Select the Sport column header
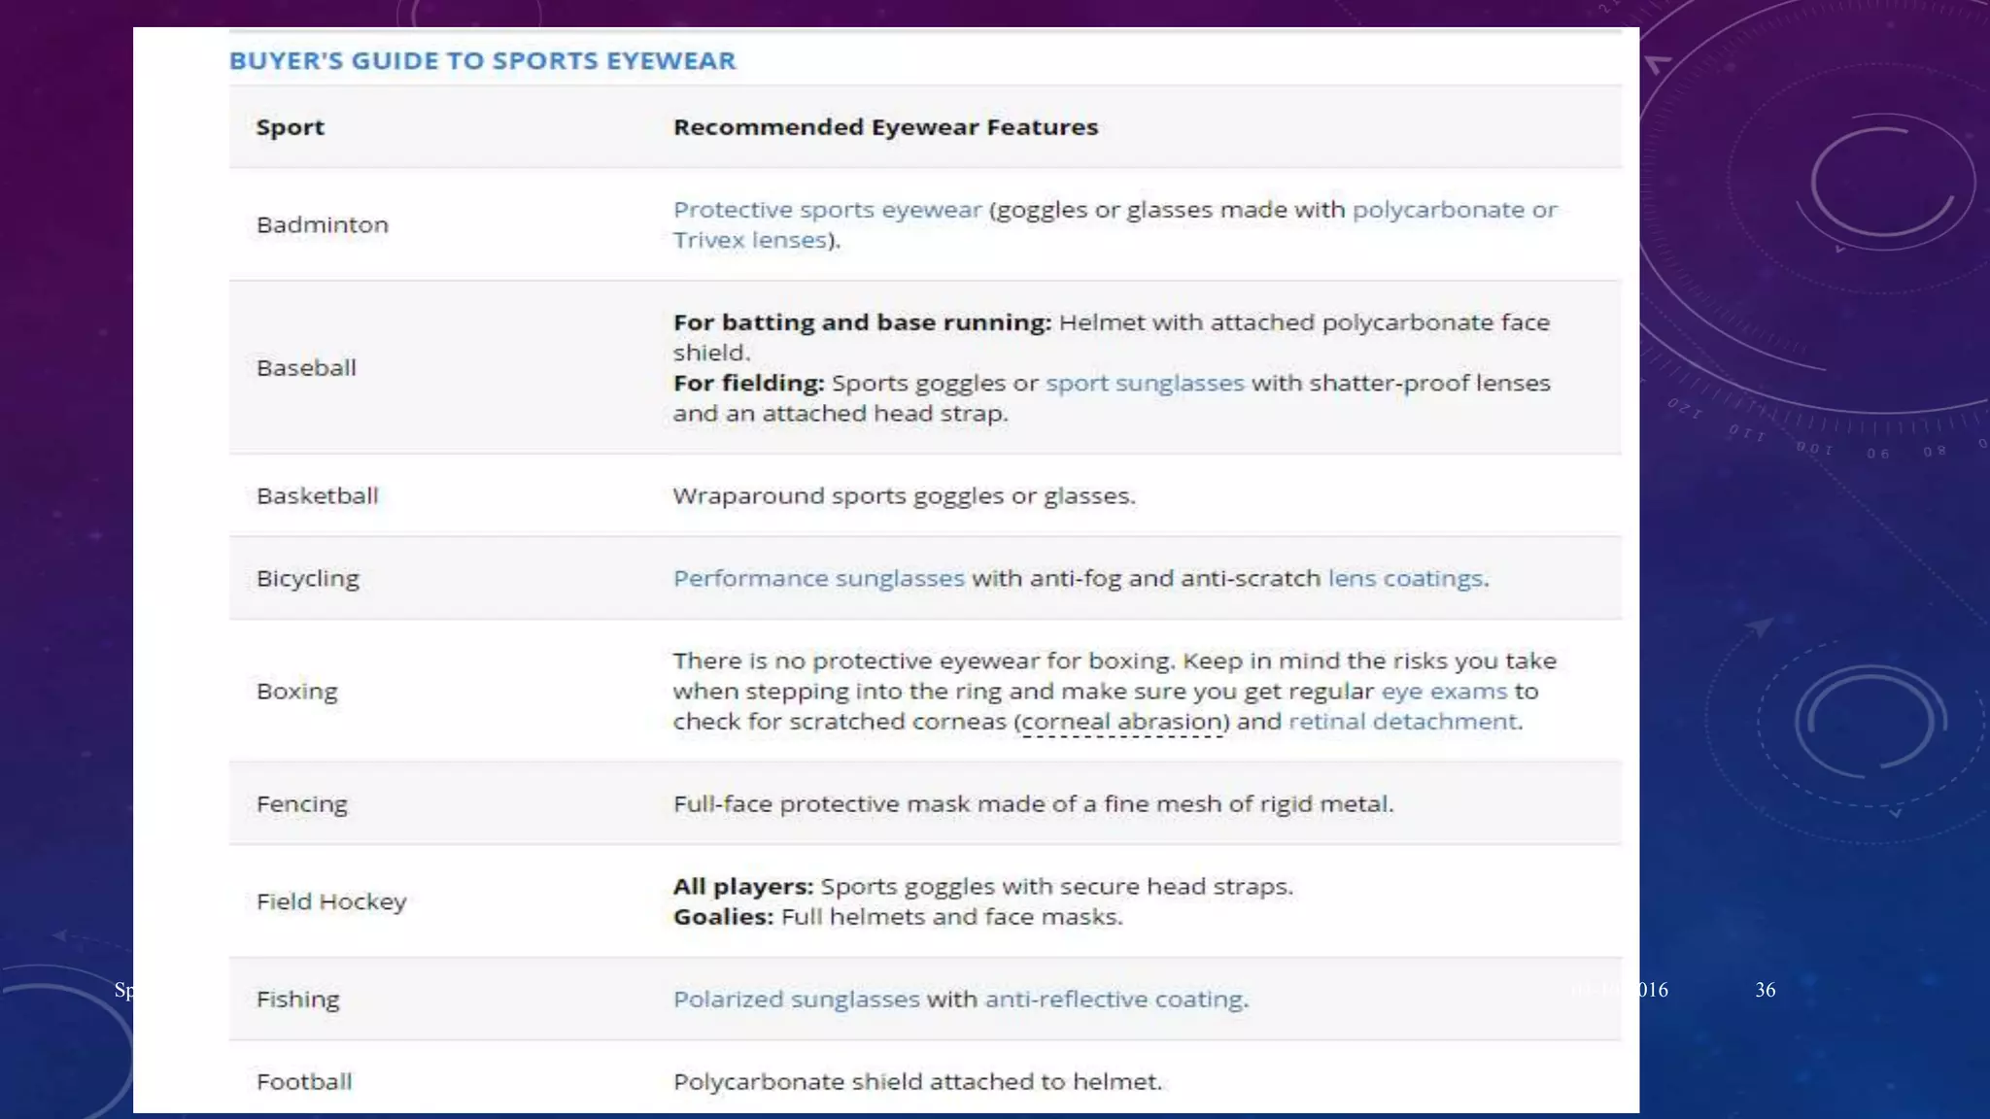1990x1119 pixels. point(290,127)
